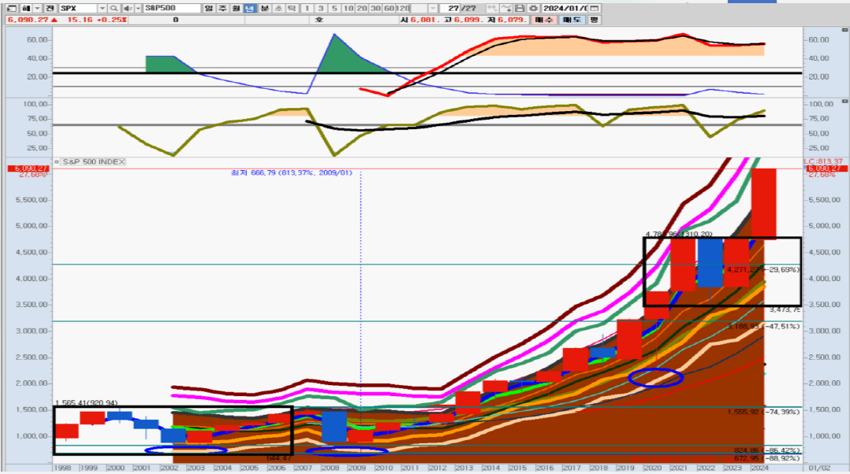Click the 매도 sell button
This screenshot has width=850, height=474.
click(572, 20)
